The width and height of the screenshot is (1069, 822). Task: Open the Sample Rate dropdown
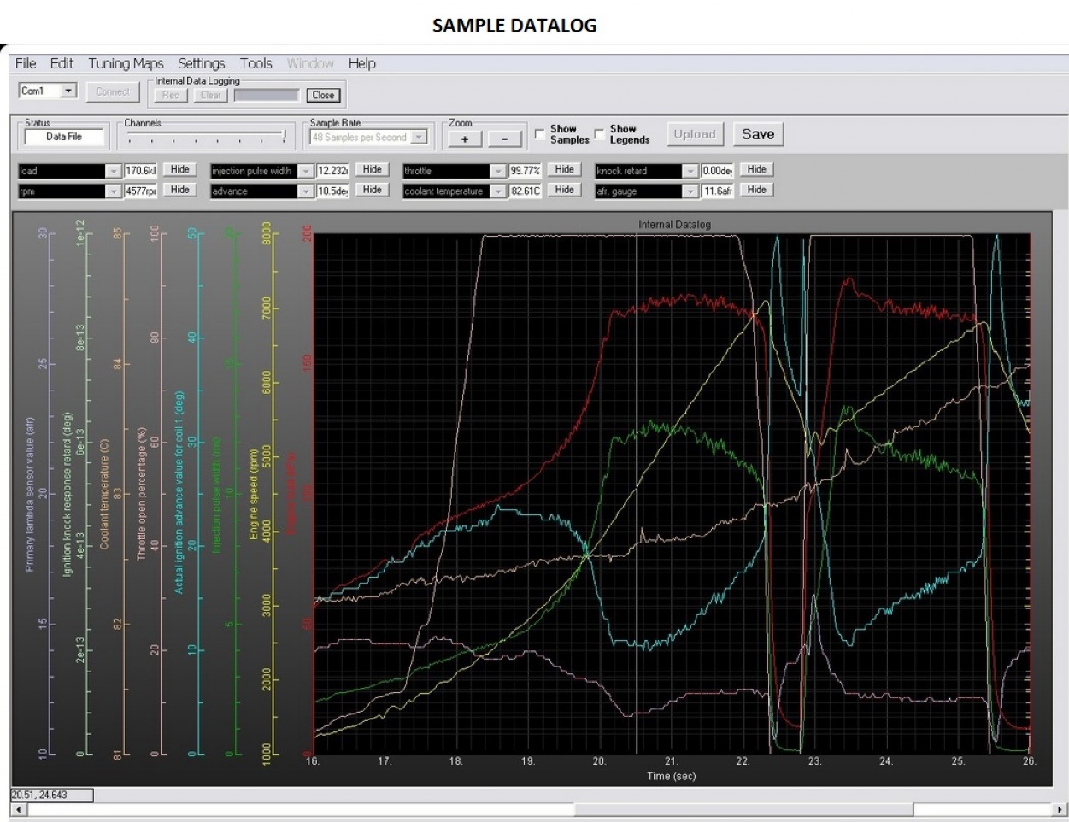pos(419,137)
